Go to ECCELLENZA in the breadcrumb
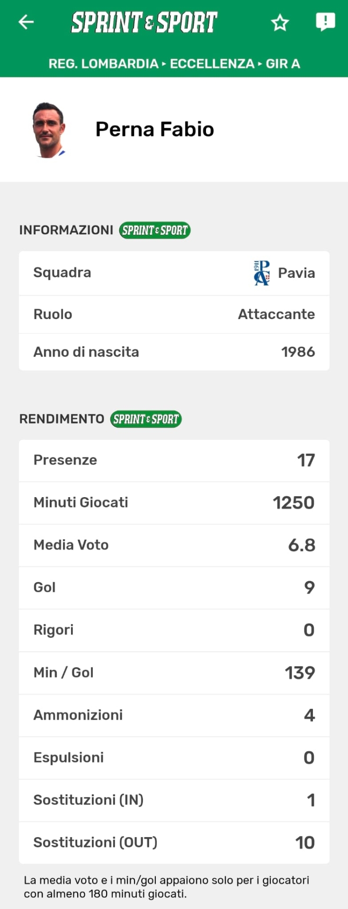348x909 pixels. click(212, 63)
